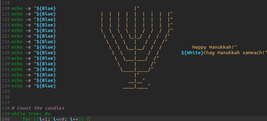The image size is (267, 121).
Task: Click the ${White} variable on line 128
Action: (x=193, y=53)
